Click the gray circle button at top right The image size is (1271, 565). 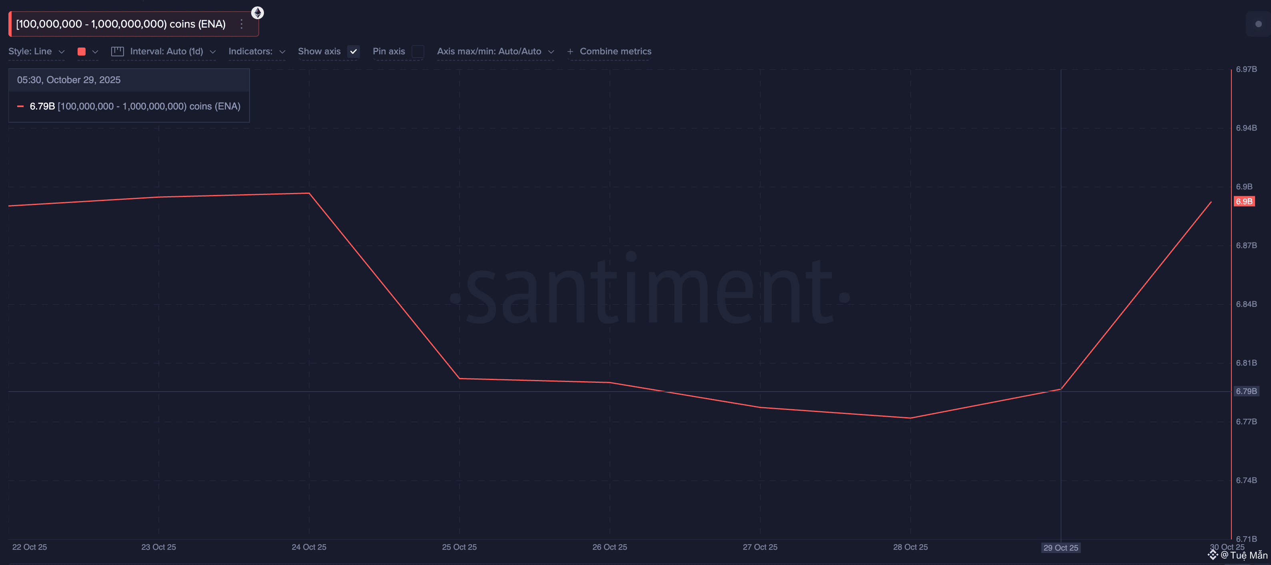pyautogui.click(x=1258, y=24)
